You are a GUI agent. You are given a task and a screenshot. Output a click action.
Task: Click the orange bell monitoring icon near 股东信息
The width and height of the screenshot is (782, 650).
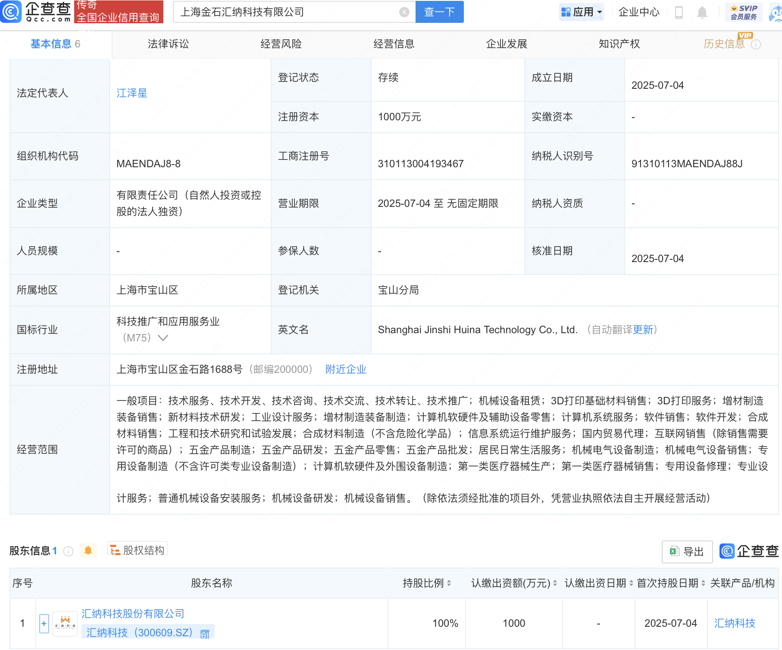tap(88, 550)
